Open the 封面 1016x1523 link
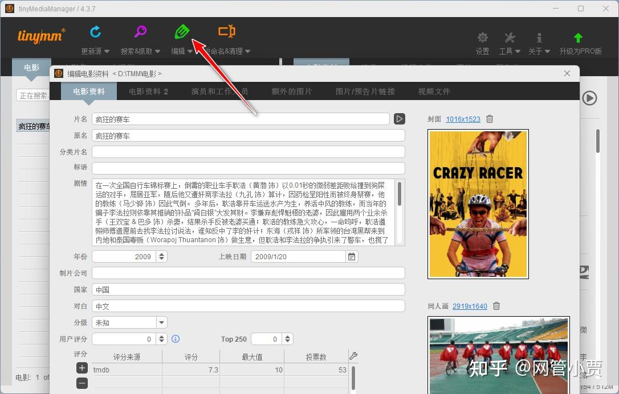Viewport: 619px width, 394px height. [x=463, y=119]
